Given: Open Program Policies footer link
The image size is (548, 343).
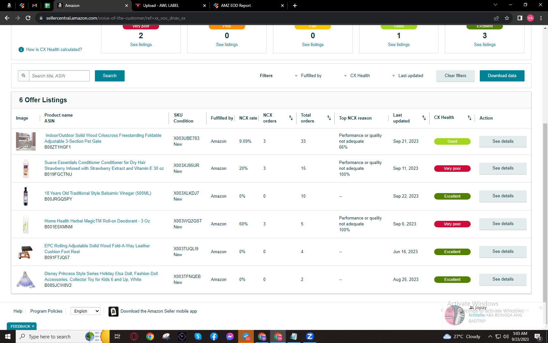Looking at the screenshot, I should pyautogui.click(x=46, y=311).
